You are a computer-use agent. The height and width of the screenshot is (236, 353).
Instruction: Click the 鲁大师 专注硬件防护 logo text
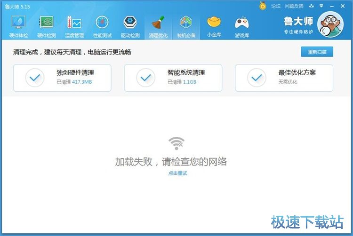pyautogui.click(x=298, y=25)
